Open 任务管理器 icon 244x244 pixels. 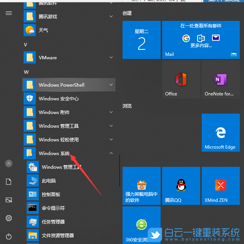[x=33, y=222]
